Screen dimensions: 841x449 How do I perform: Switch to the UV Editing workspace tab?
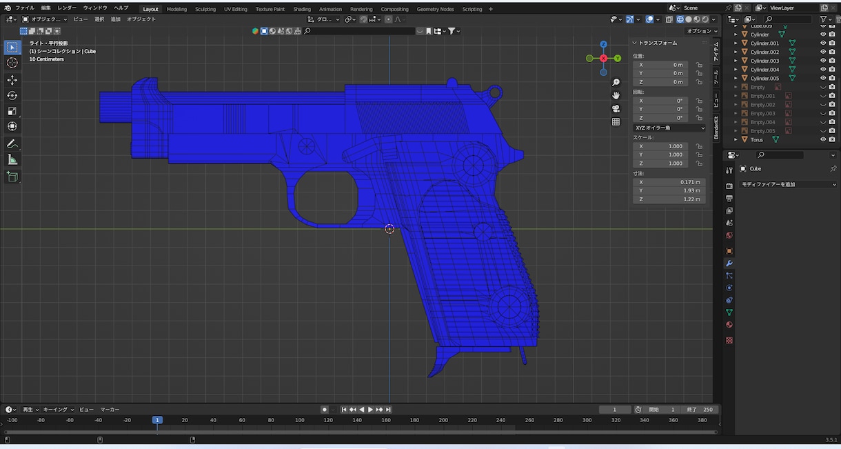(x=236, y=9)
